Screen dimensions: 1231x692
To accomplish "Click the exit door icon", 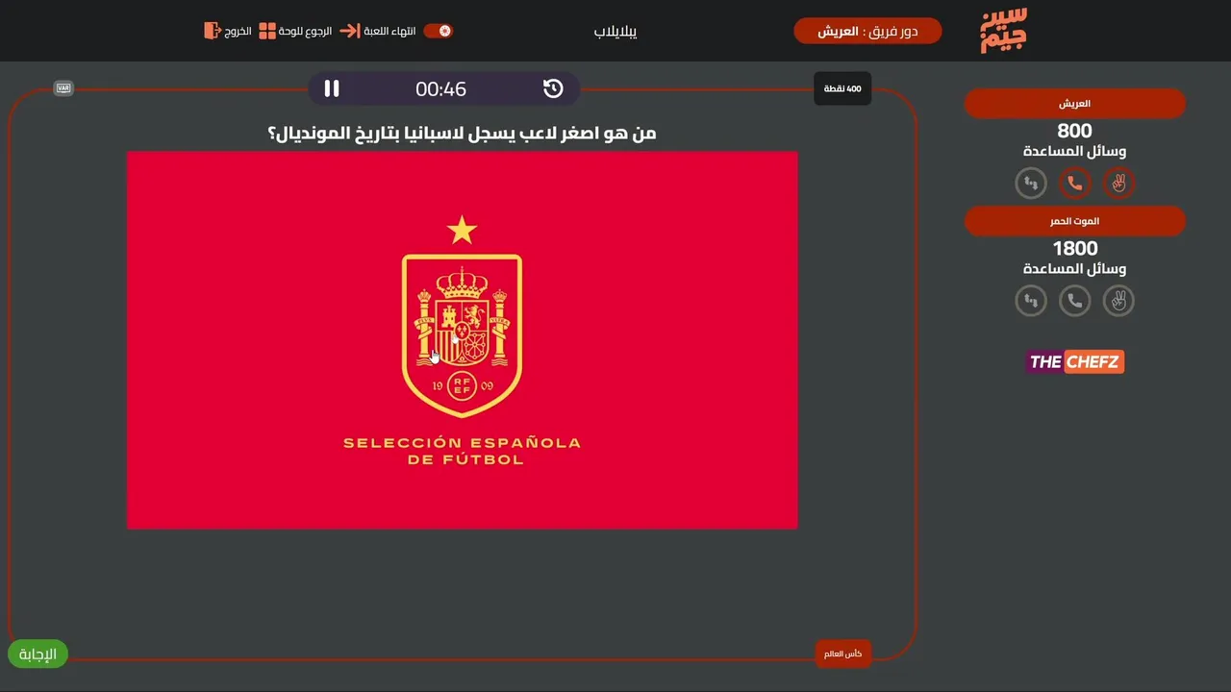I will pos(213,31).
